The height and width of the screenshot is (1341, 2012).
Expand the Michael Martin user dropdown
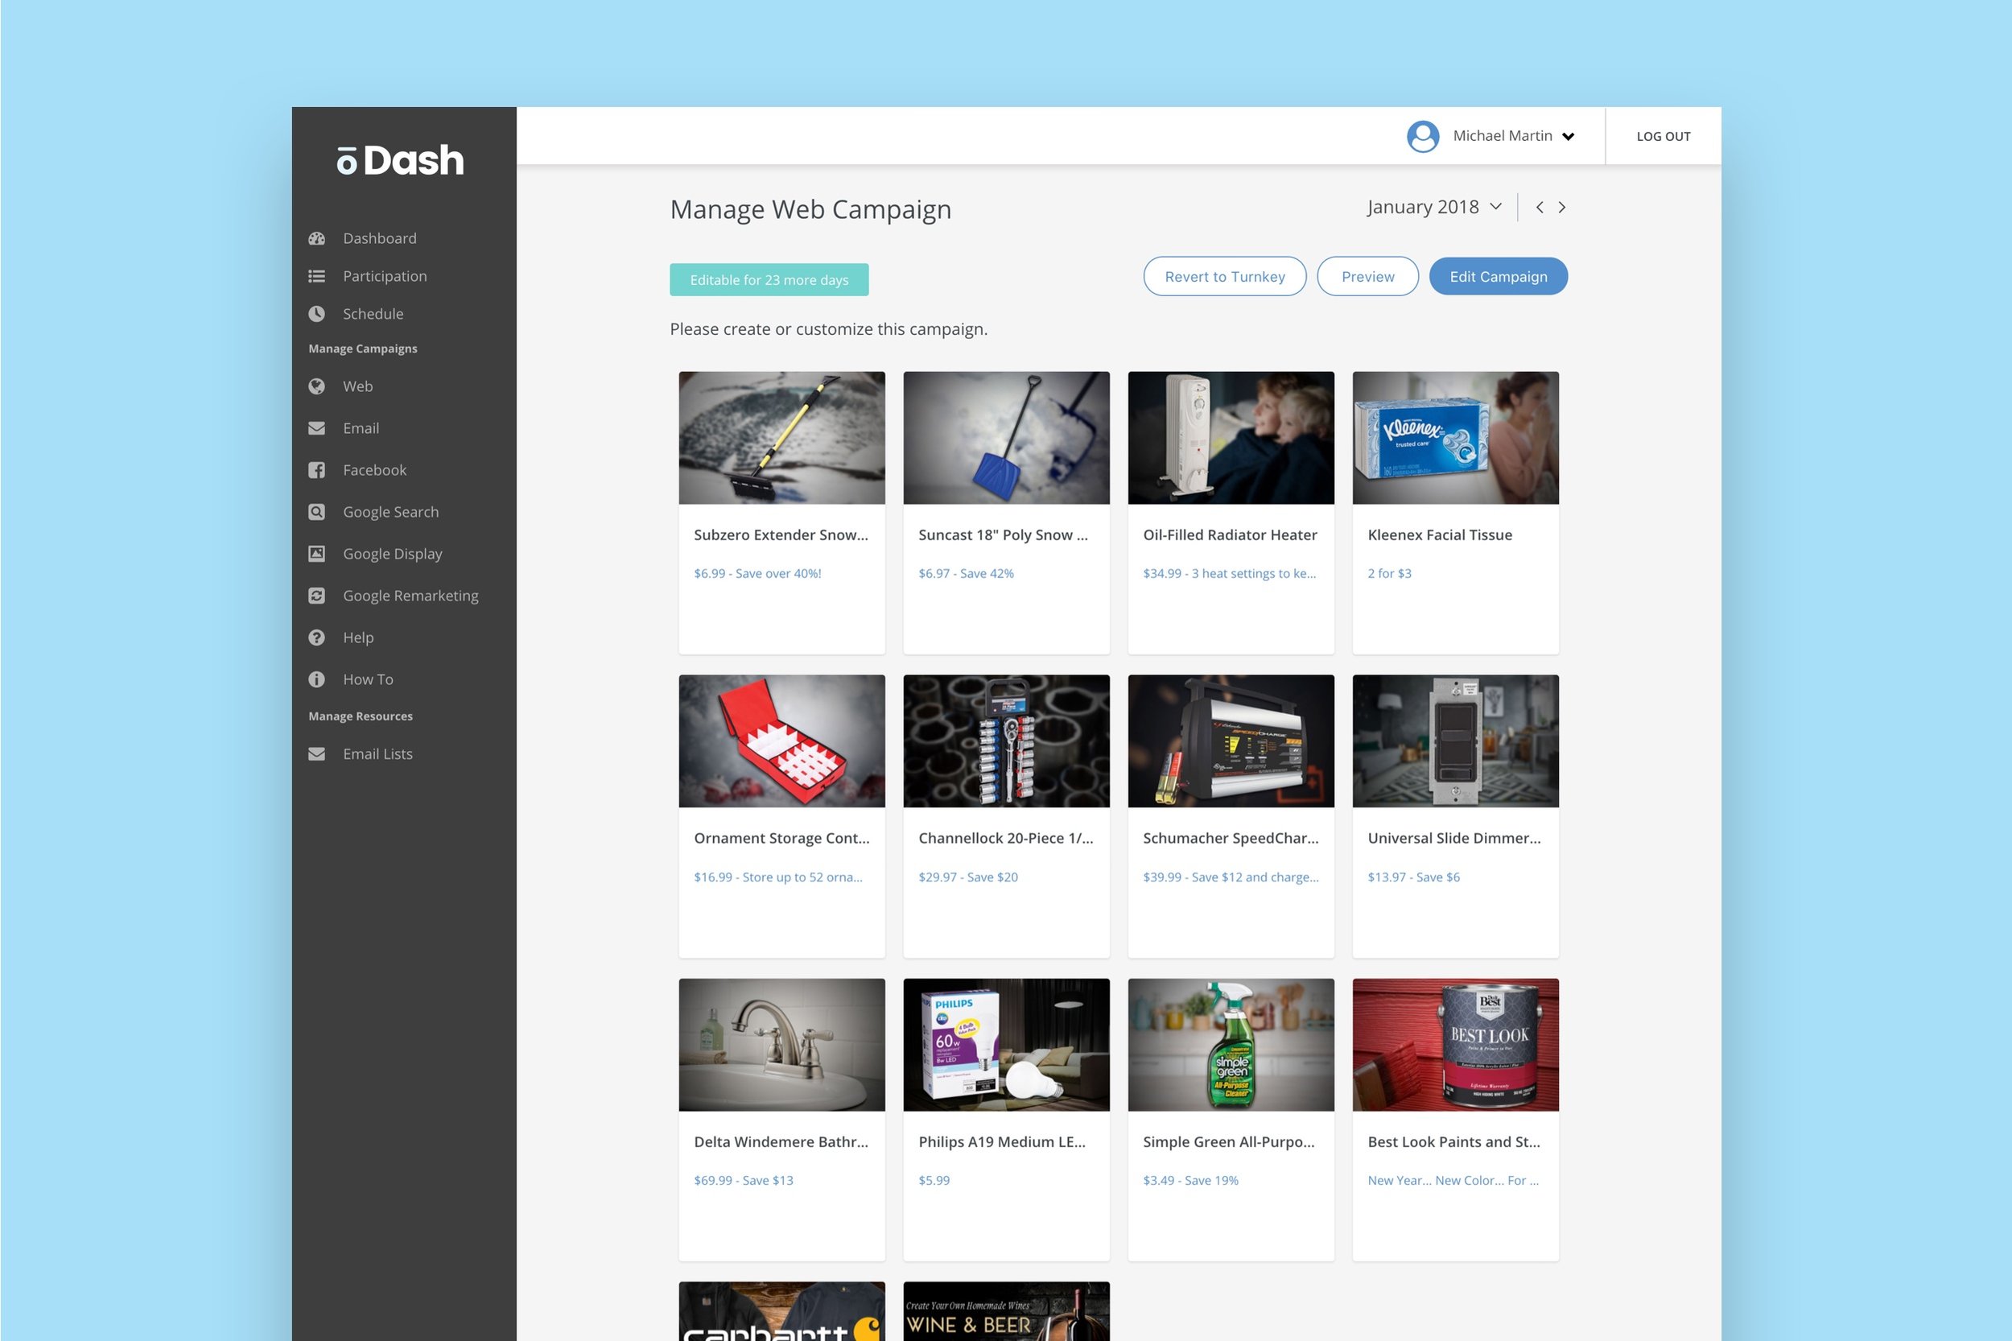pos(1513,137)
